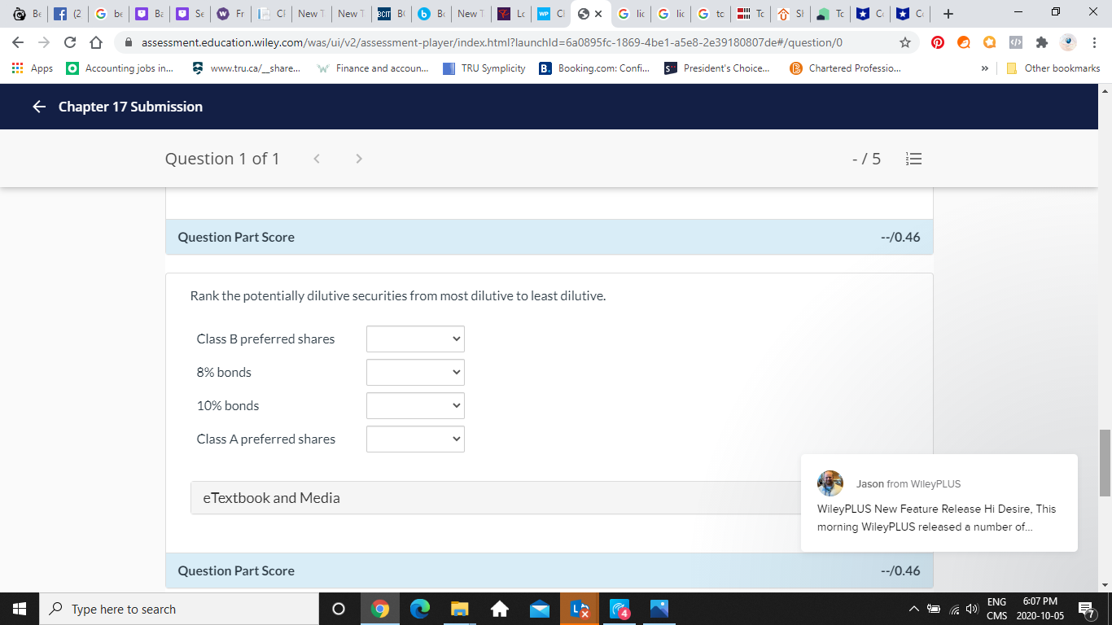Viewport: 1112px width, 625px height.
Task: Open the Action Center notification icon
Action: (x=1087, y=609)
